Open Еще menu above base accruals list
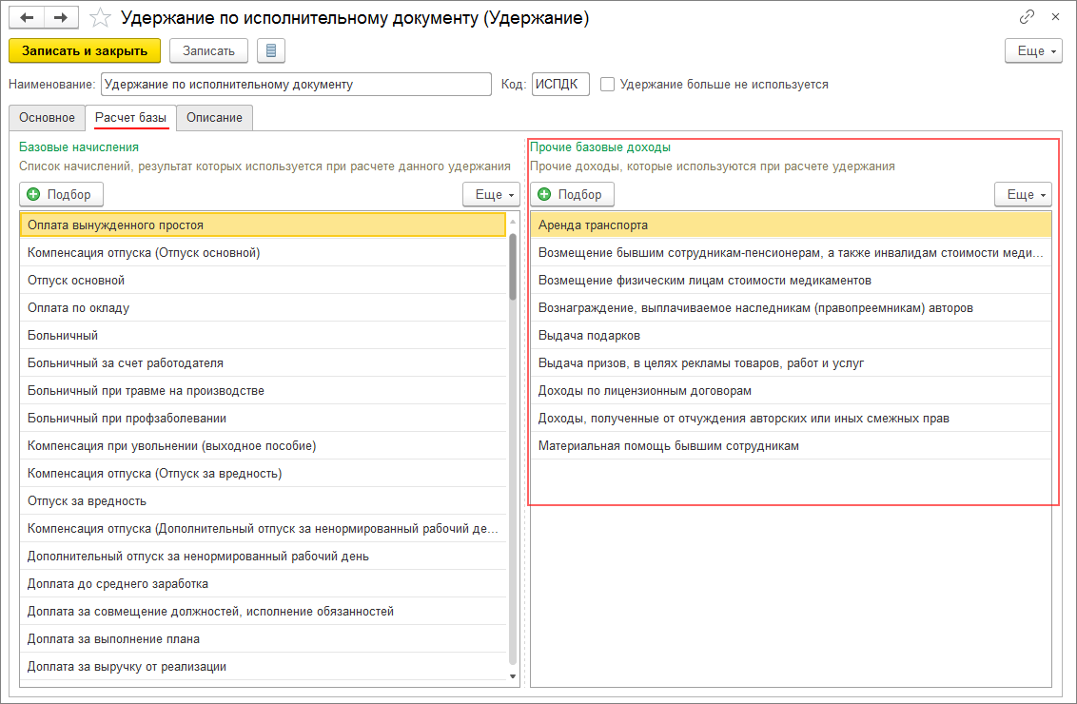Screen dimensions: 1077x704 pyautogui.click(x=491, y=194)
